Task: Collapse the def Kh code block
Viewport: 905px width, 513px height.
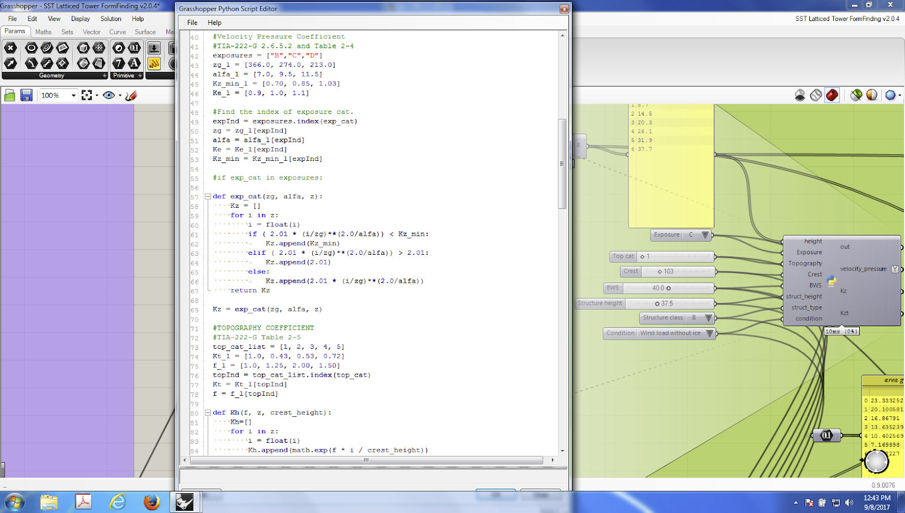Action: pyautogui.click(x=208, y=413)
